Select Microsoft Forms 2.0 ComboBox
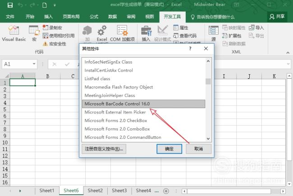Image resolution: width=293 pixels, height=196 pixels. (143, 129)
